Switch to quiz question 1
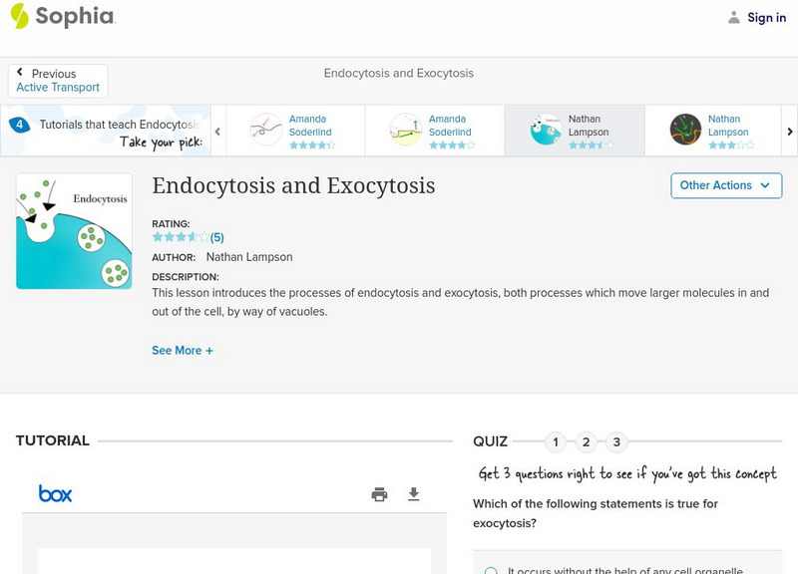This screenshot has height=574, width=798. [x=556, y=442]
